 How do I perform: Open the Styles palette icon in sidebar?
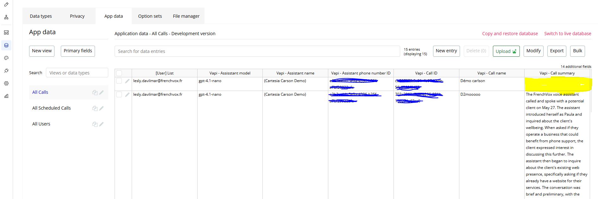pos(6,58)
